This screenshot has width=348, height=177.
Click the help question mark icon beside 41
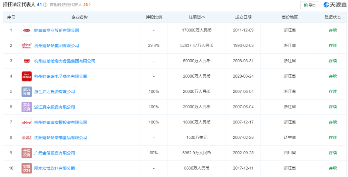click(x=45, y=5)
